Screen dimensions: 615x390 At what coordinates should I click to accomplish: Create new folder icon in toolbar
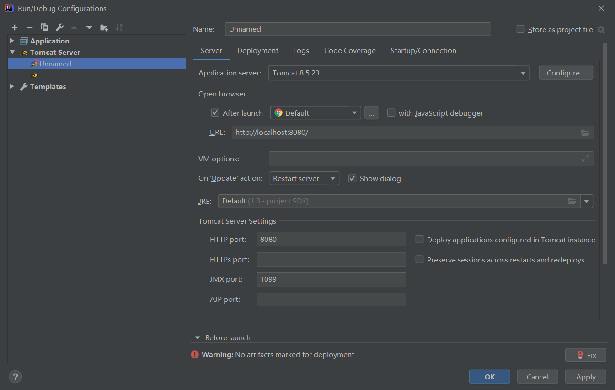click(x=104, y=27)
